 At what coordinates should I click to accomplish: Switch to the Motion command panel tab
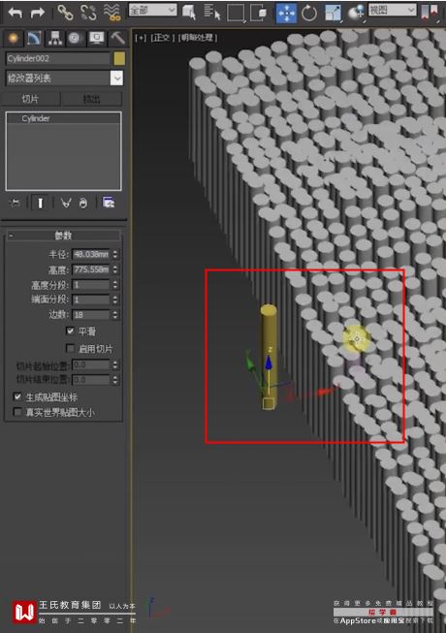coord(75,39)
